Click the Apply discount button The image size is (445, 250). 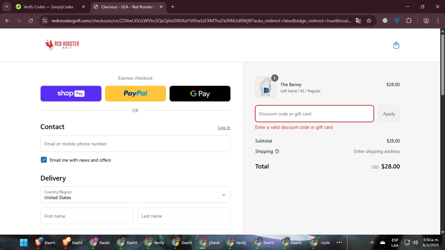pos(389,114)
